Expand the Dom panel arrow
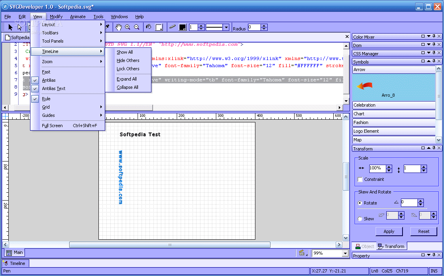 429,44
